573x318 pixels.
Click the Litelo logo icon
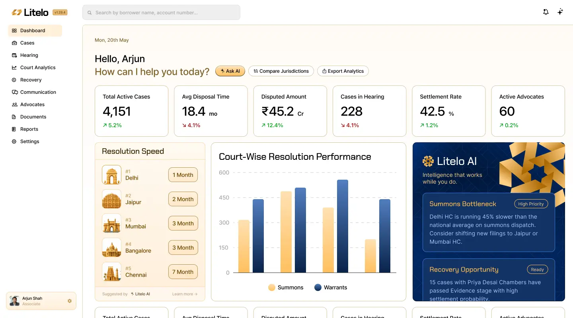pyautogui.click(x=16, y=12)
